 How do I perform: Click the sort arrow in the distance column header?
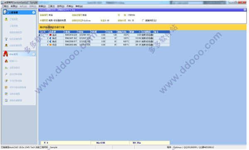pyautogui.click(x=139, y=32)
